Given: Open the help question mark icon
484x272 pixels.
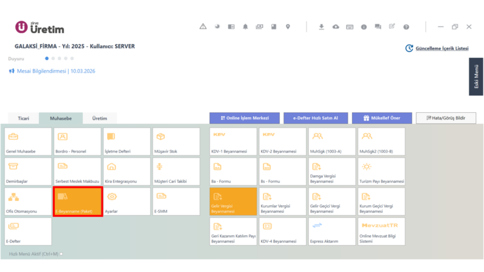Looking at the screenshot, I should click(x=406, y=27).
